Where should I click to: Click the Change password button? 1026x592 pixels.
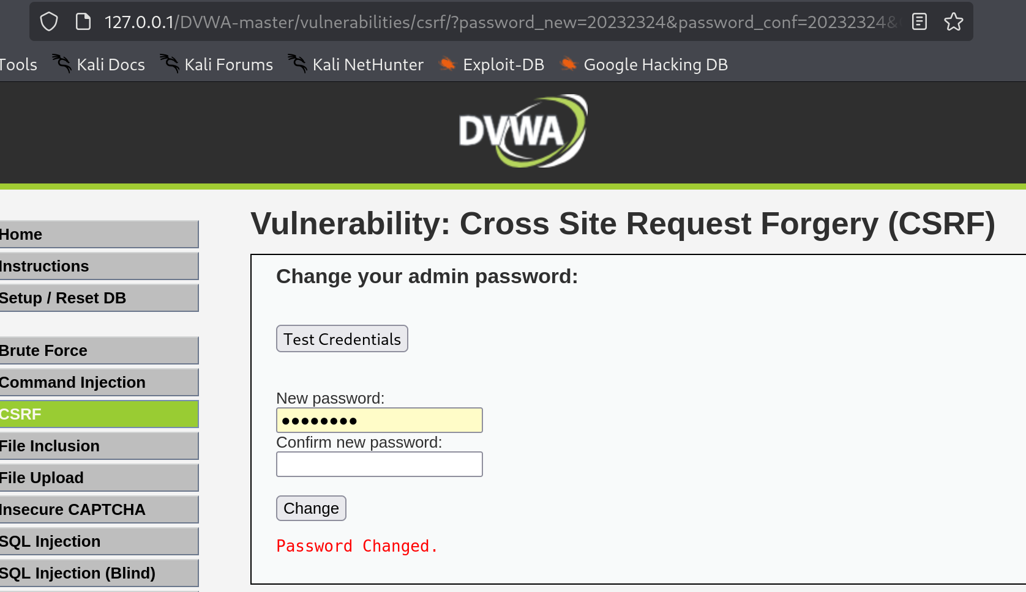(311, 508)
